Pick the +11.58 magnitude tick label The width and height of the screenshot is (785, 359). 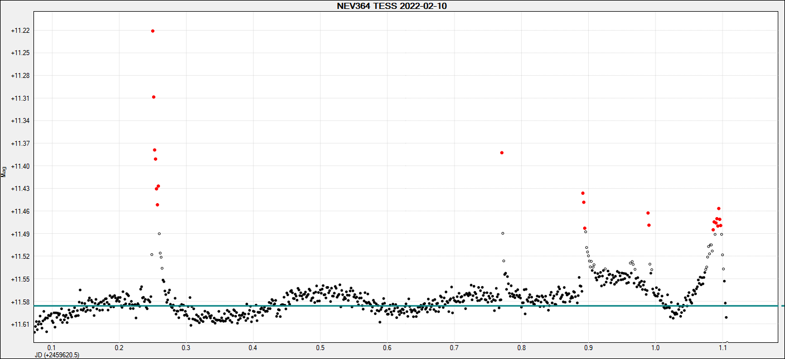coord(21,302)
